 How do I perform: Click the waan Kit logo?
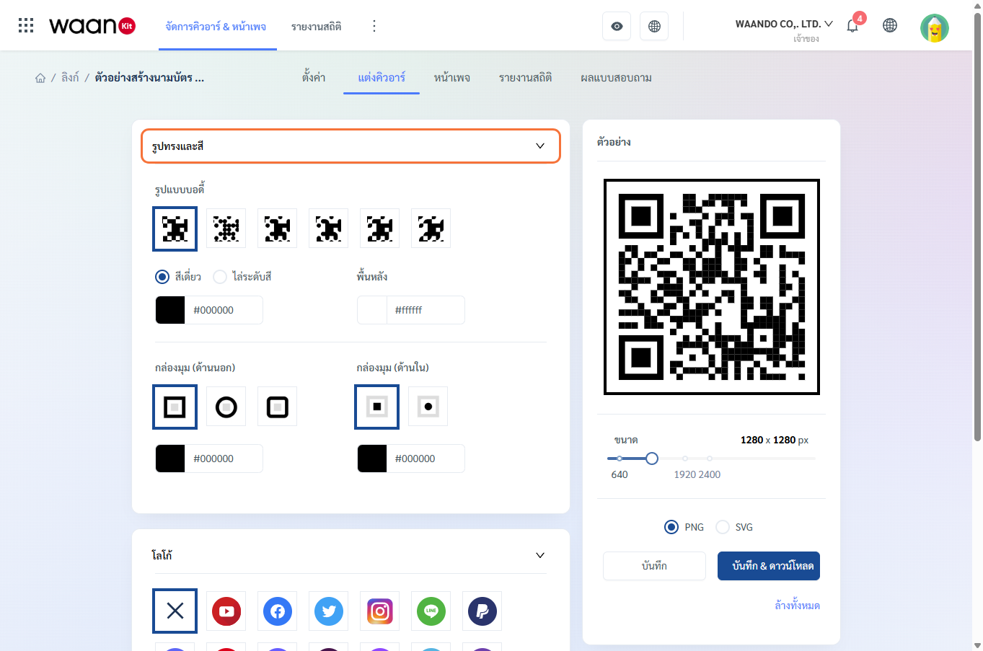coord(92,26)
